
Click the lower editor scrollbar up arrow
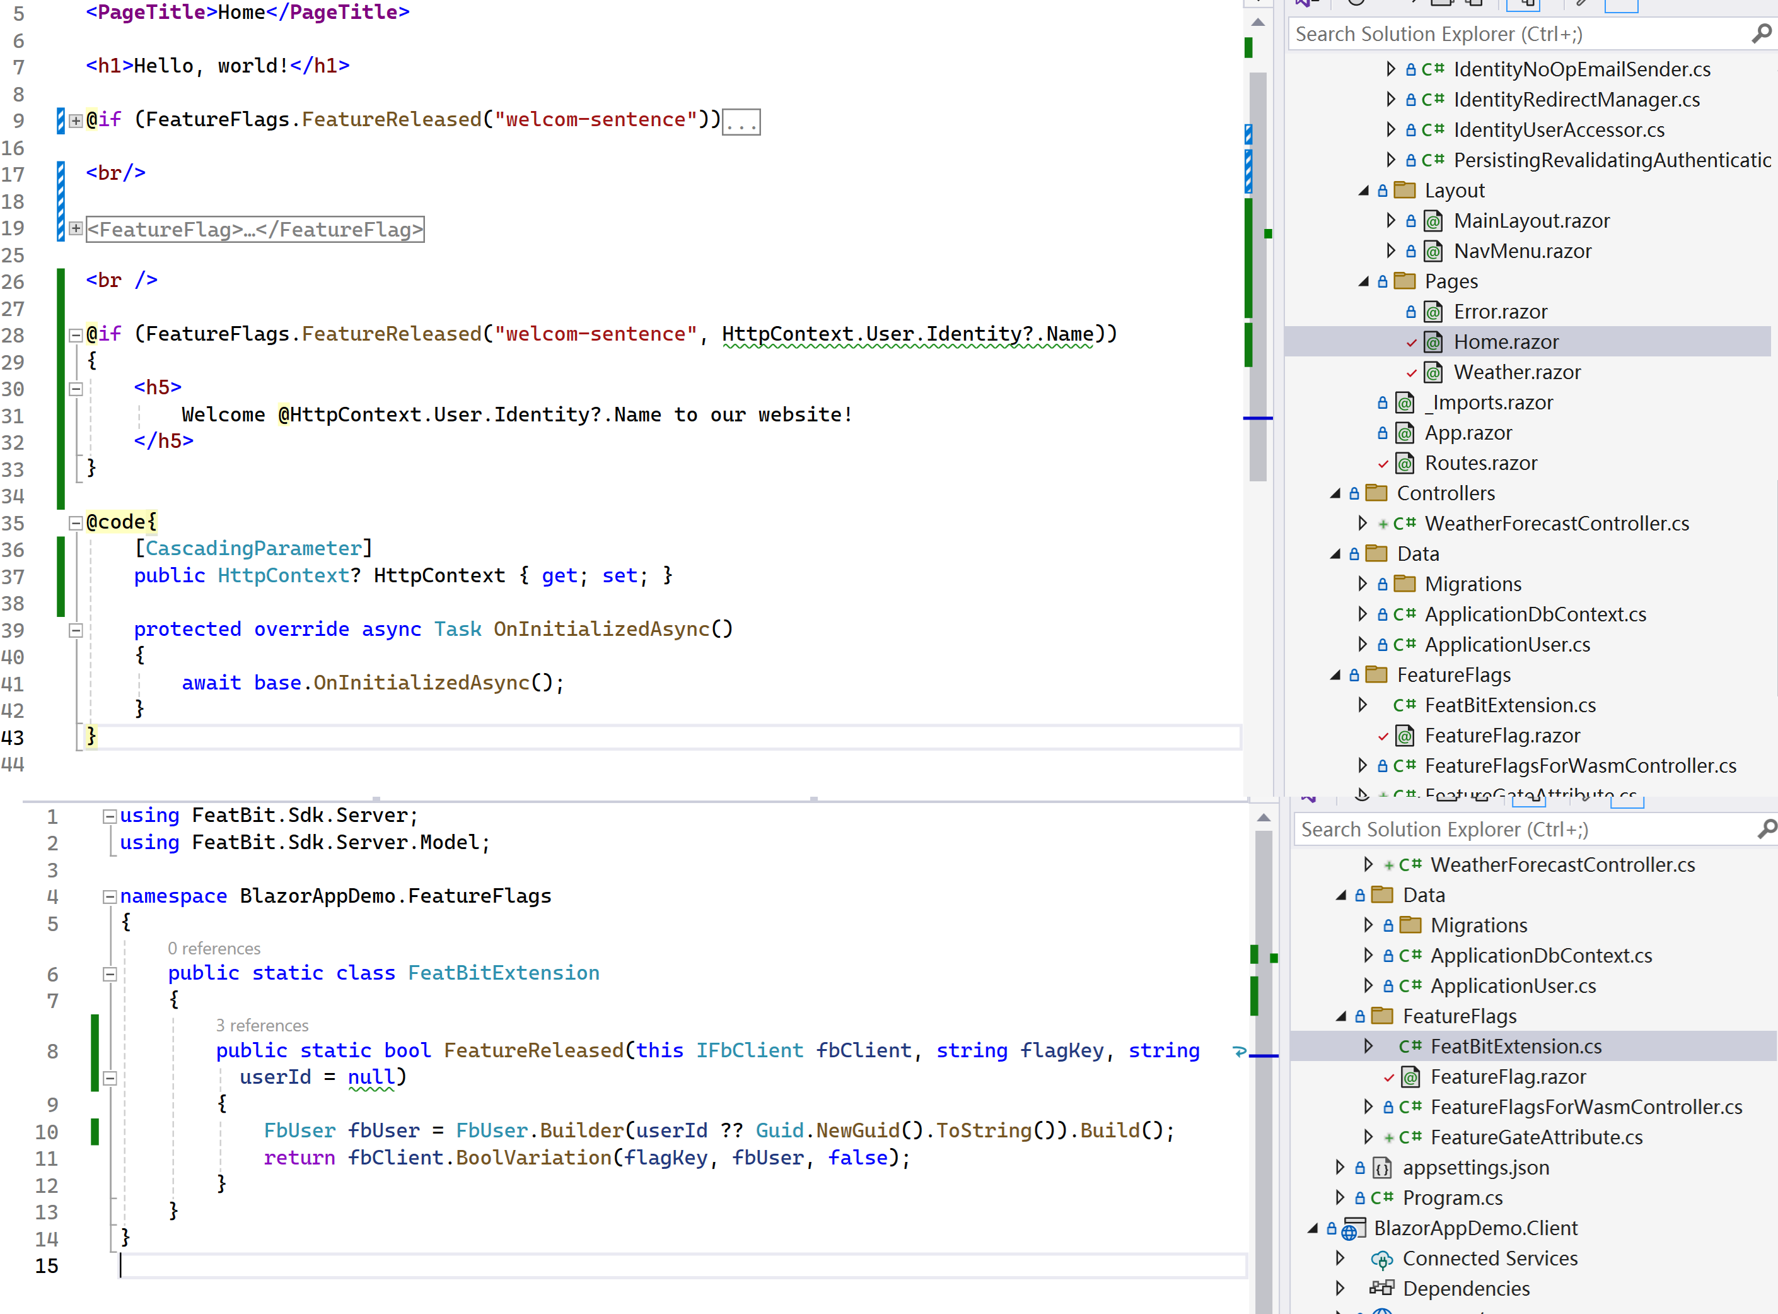(x=1263, y=818)
